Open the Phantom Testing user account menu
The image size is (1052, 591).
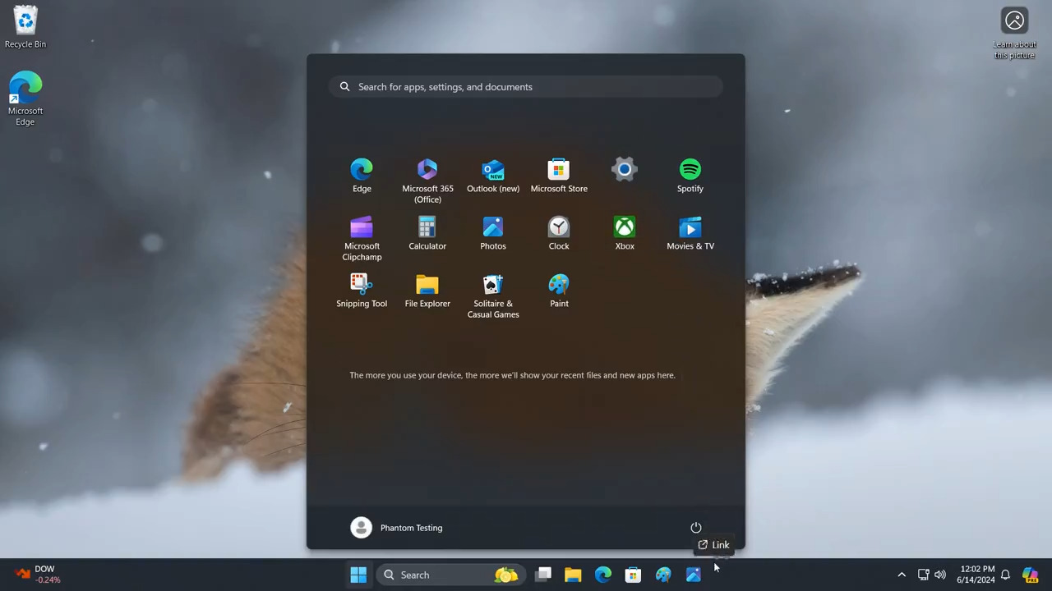coord(396,528)
